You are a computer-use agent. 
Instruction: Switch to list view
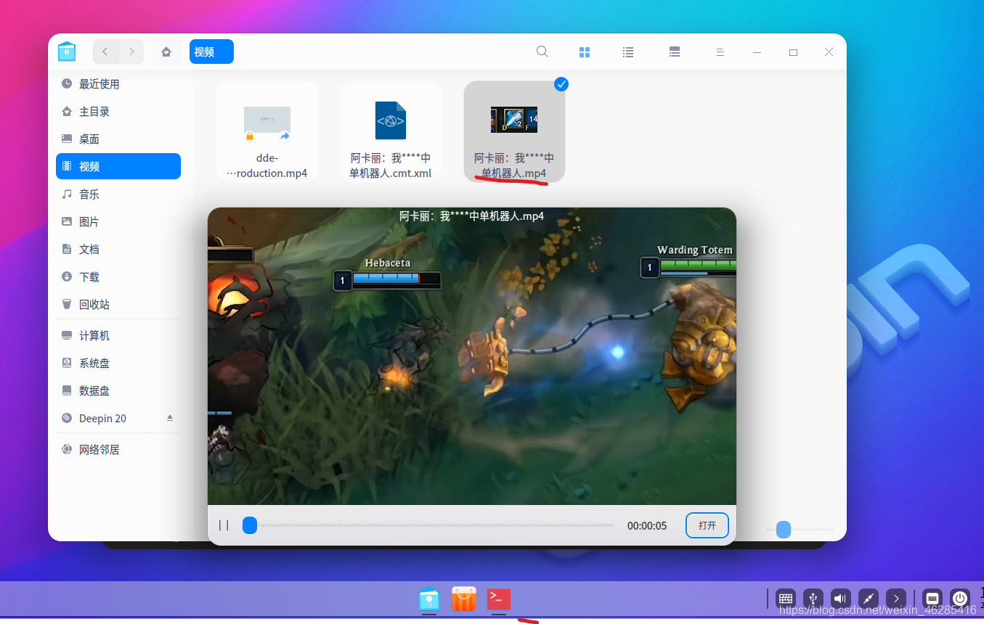(x=628, y=52)
